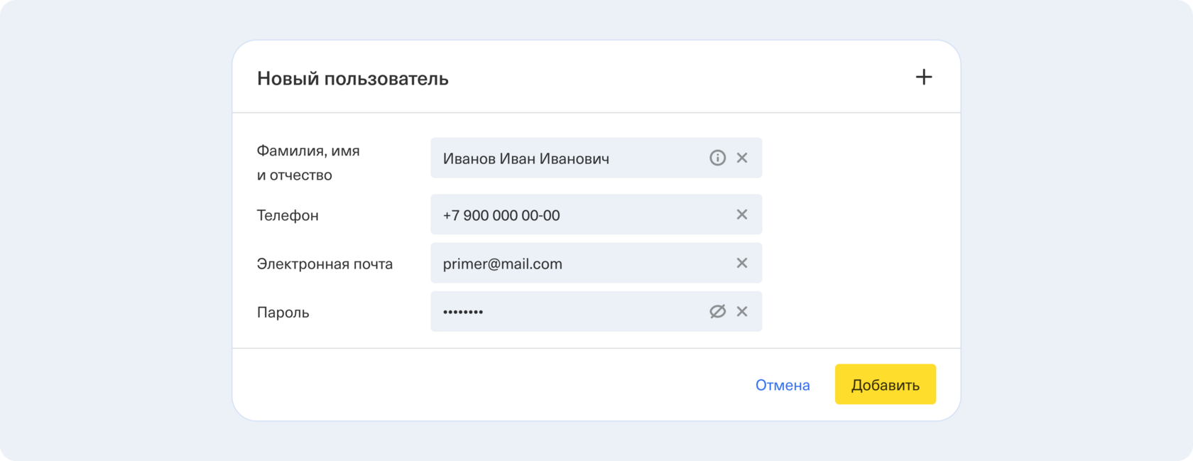
Task: Click the masked password dots
Action: click(463, 312)
